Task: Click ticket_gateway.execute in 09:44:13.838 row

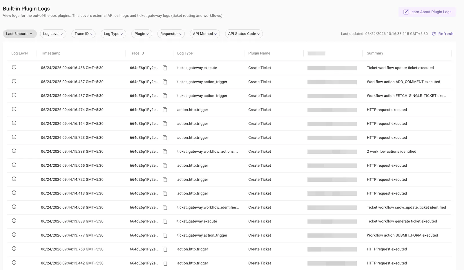Action: (x=197, y=221)
